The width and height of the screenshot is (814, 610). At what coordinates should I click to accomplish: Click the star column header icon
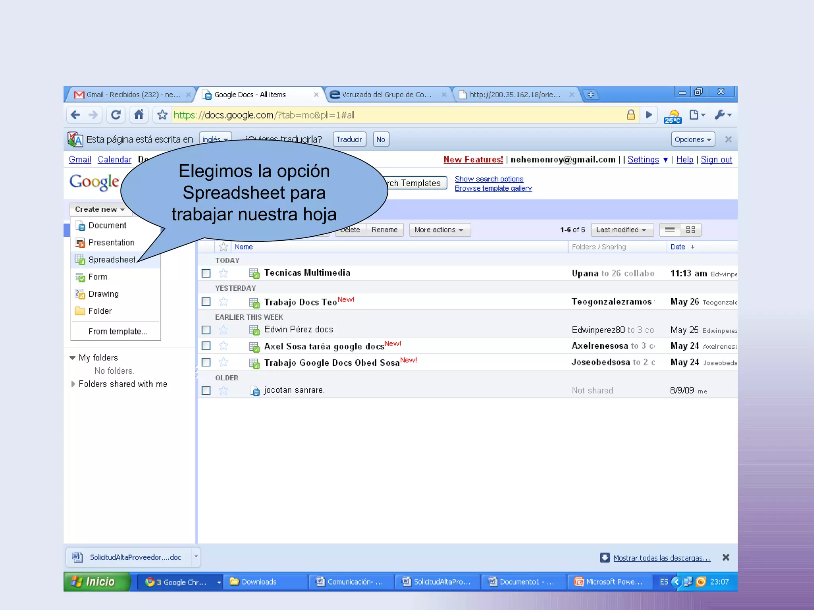pos(223,247)
